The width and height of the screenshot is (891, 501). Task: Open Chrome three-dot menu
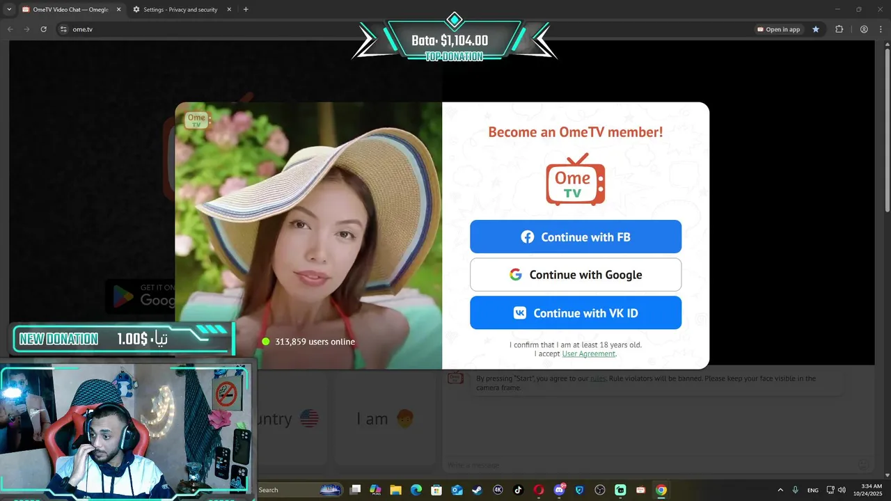click(x=881, y=29)
